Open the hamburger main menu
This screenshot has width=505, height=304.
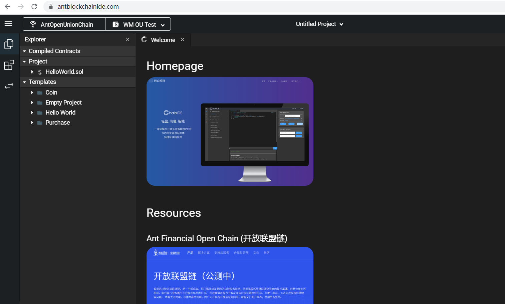8,24
